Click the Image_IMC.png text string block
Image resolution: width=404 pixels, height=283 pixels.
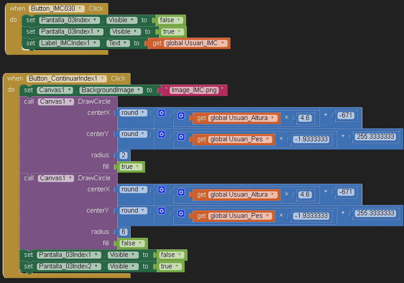(x=194, y=90)
